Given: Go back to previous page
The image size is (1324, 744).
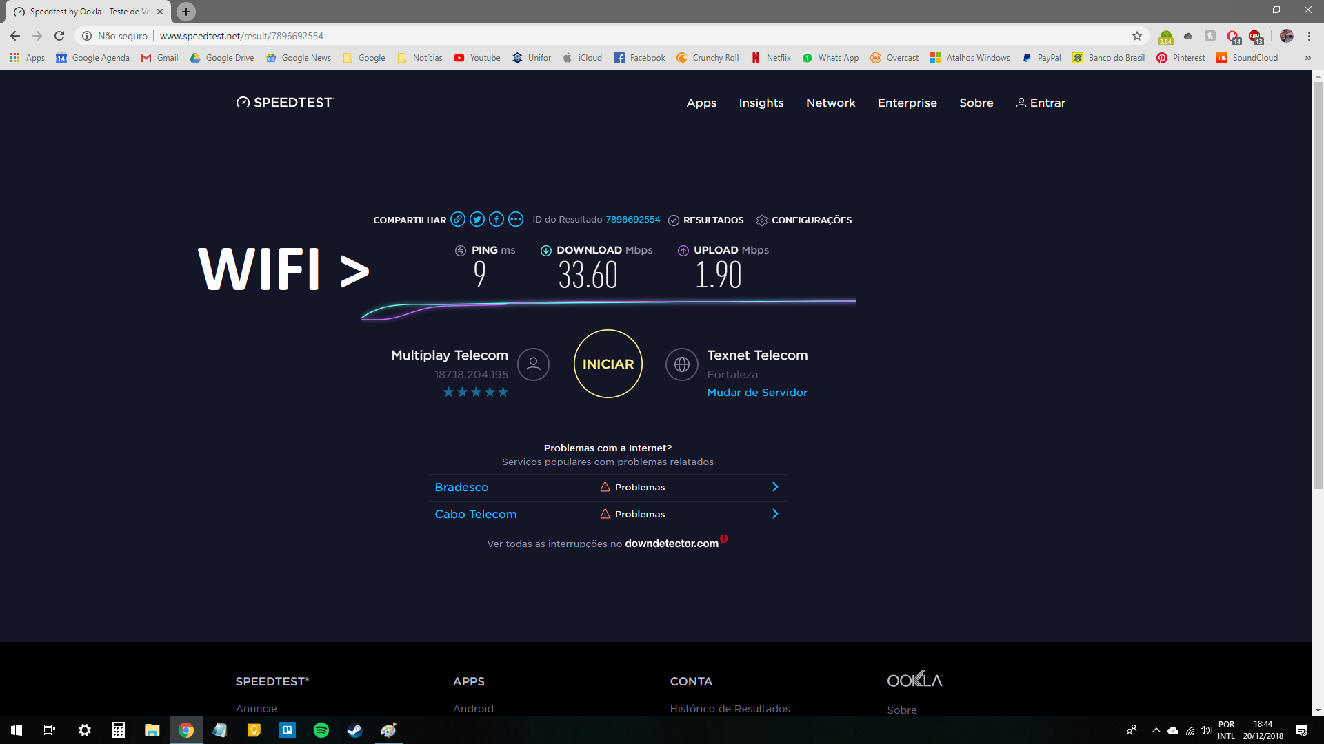Looking at the screenshot, I should coord(15,36).
